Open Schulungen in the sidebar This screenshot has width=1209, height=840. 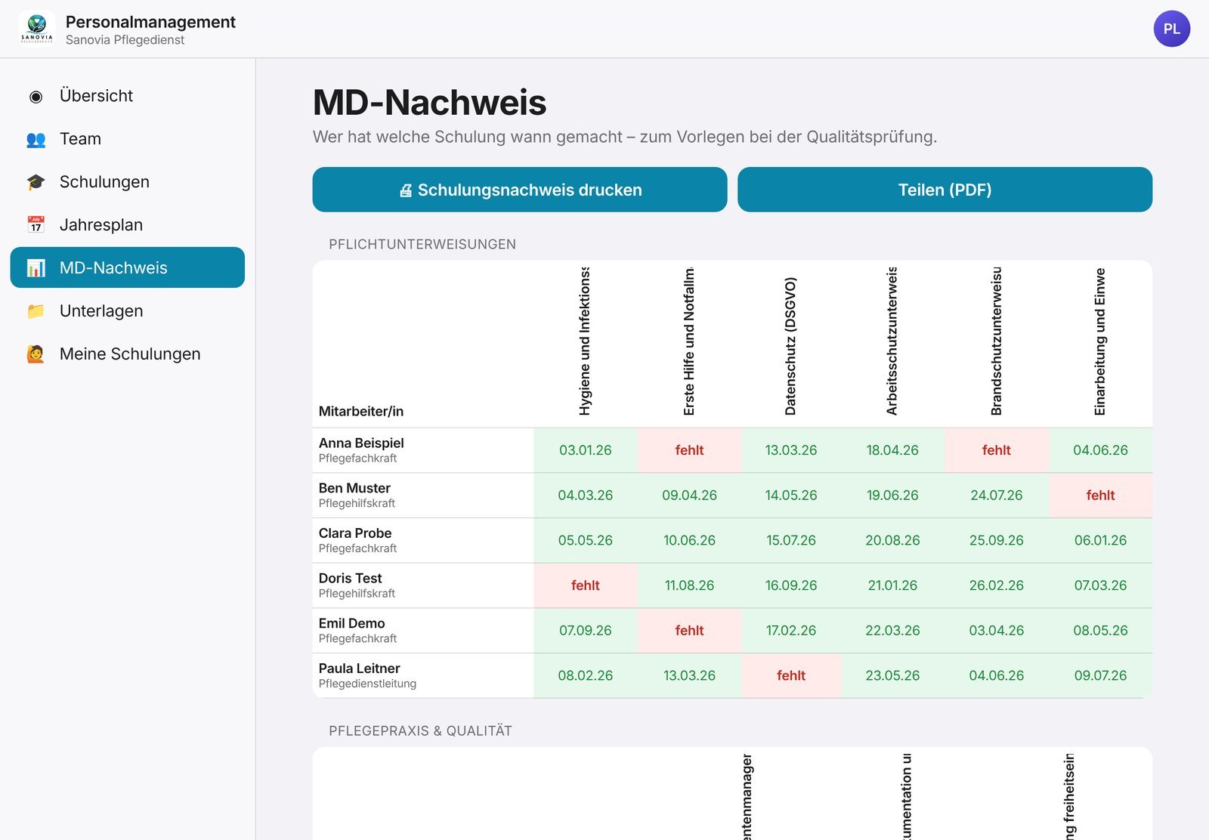tap(127, 182)
